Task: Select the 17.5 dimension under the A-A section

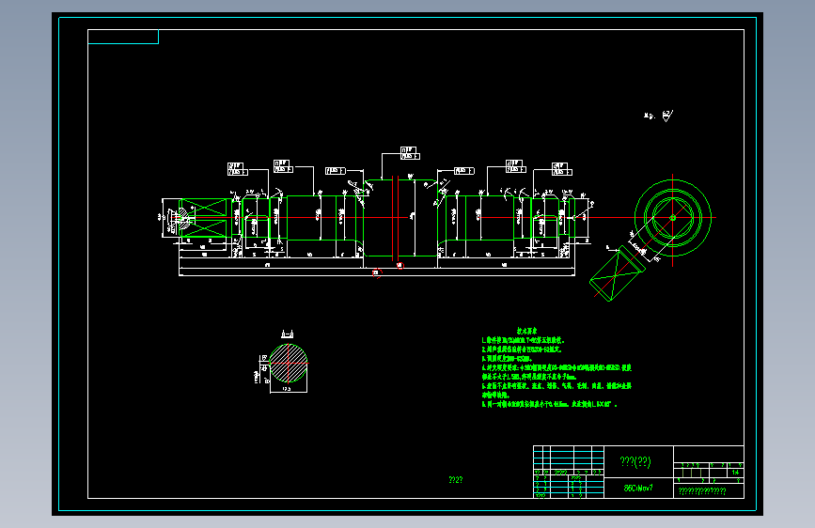Action: 287,389
